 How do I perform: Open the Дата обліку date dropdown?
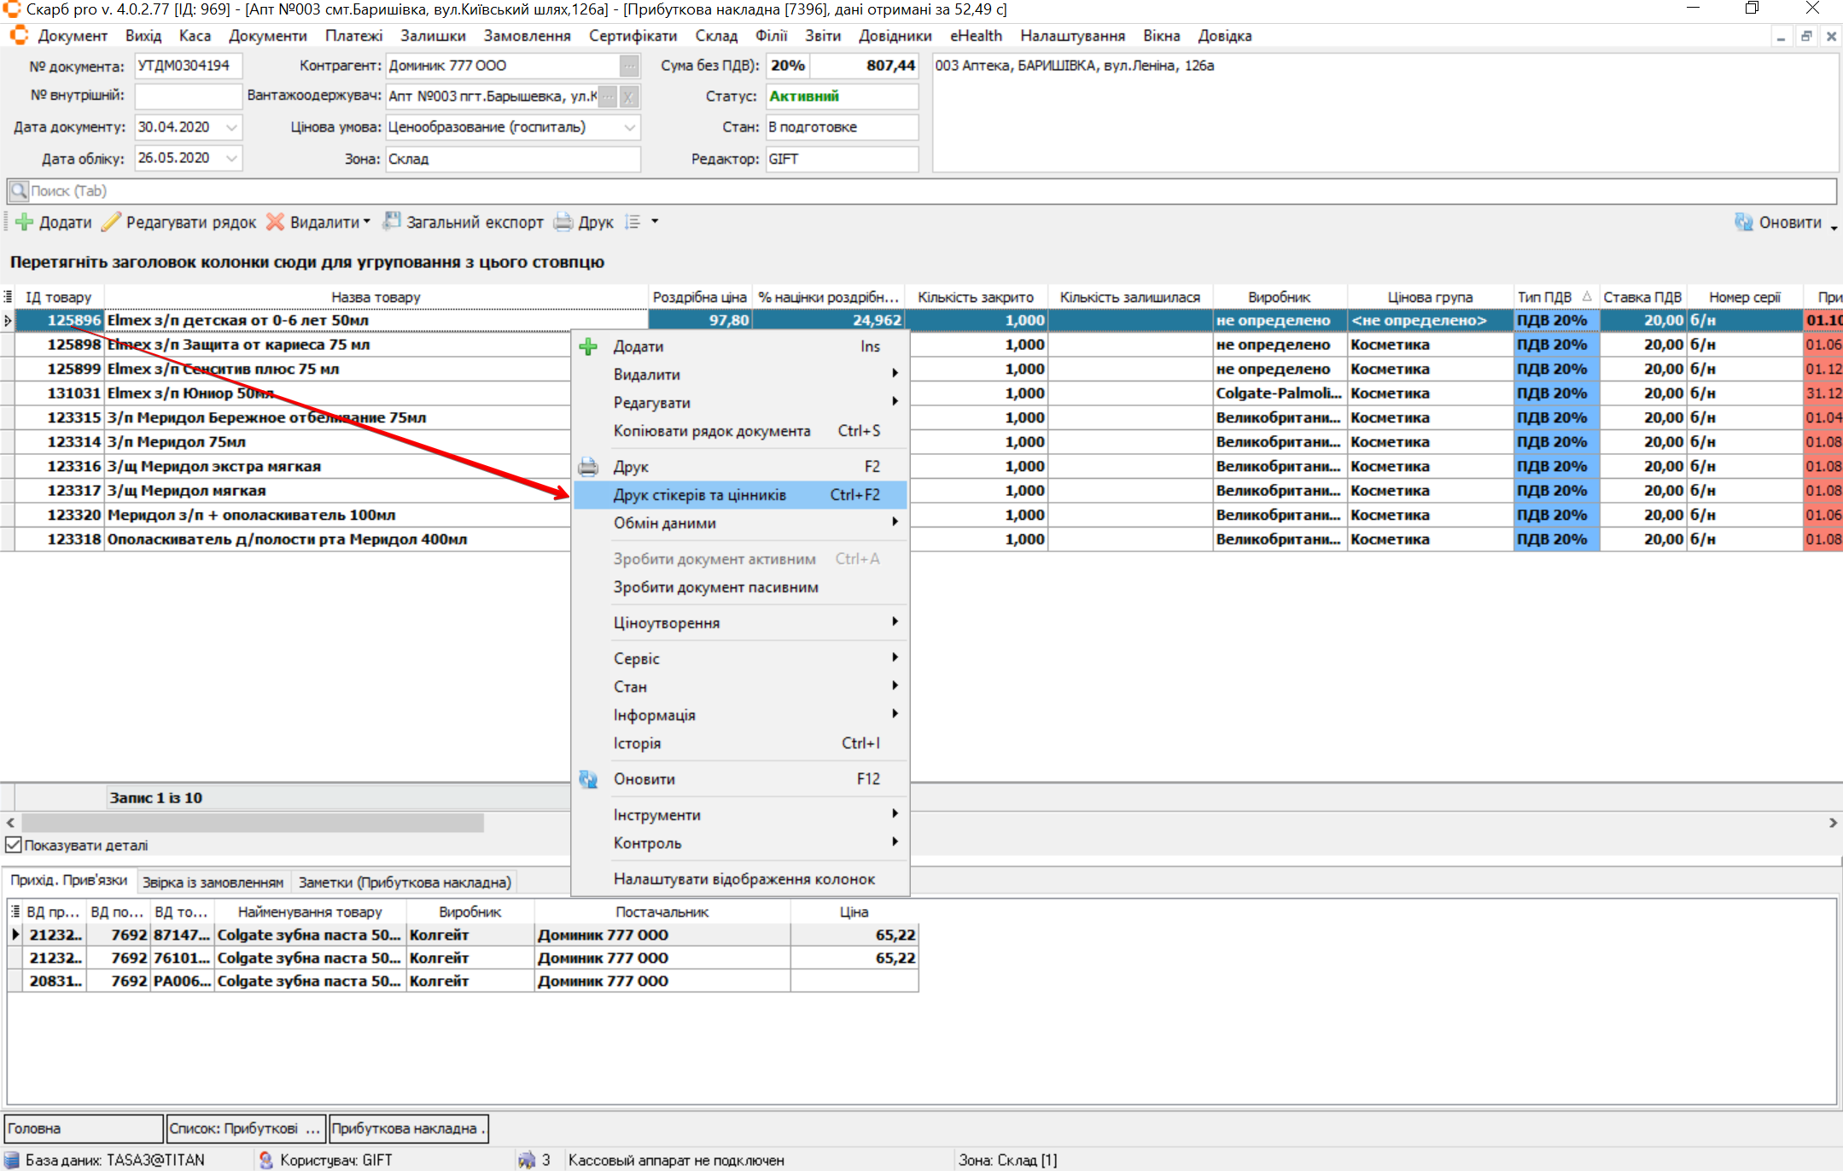coord(231,158)
